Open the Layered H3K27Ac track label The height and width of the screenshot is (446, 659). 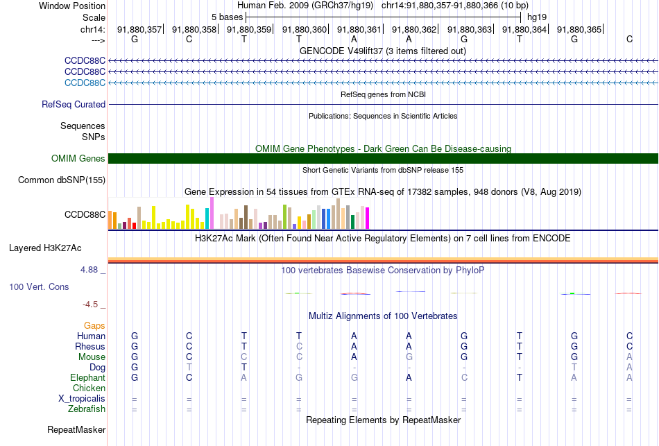pos(45,248)
